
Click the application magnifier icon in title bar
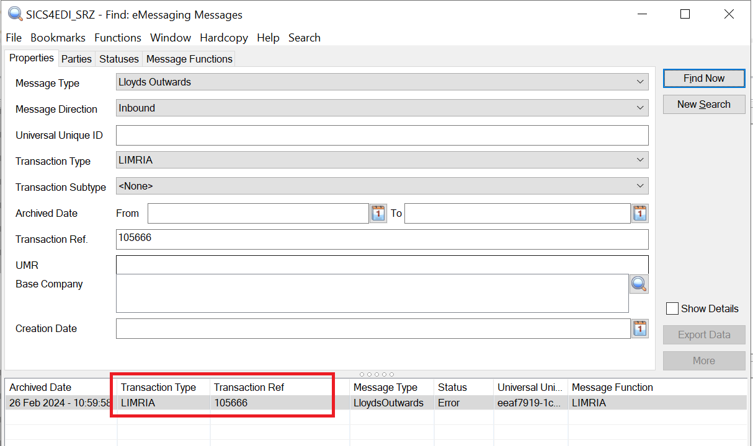coord(15,14)
